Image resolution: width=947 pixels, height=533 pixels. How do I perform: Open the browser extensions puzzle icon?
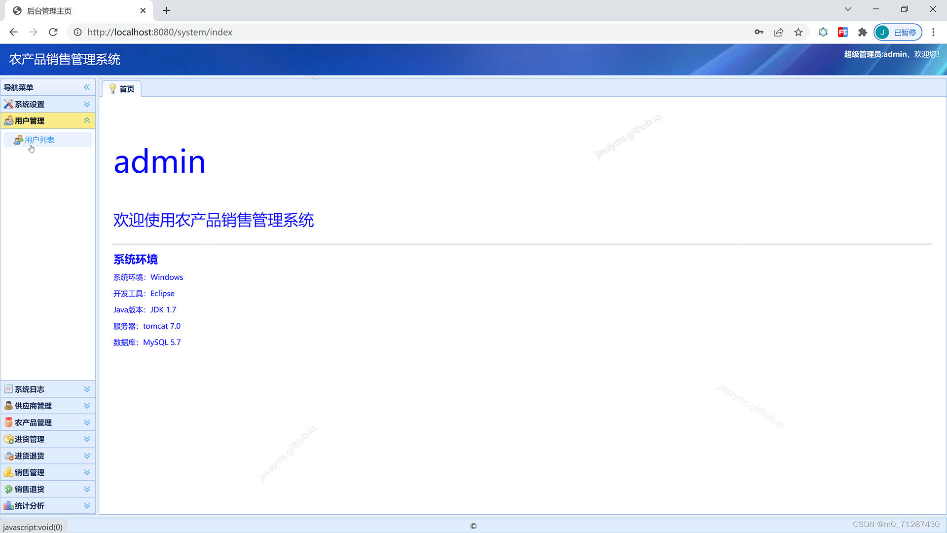point(862,32)
